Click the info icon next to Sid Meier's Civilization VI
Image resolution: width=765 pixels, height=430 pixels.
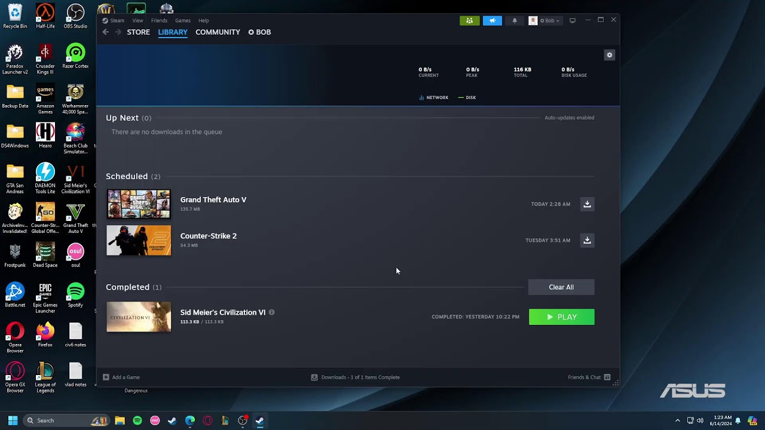point(272,312)
